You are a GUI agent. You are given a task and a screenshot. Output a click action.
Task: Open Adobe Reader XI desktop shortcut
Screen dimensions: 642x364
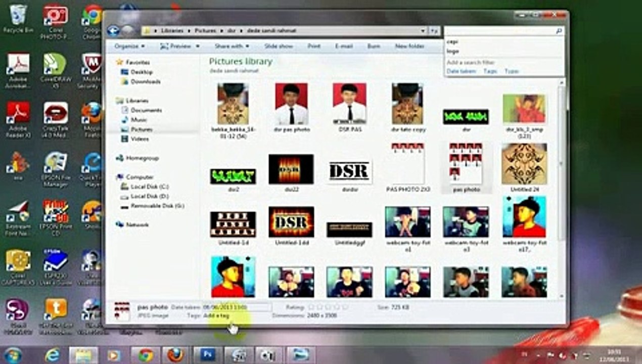18,120
